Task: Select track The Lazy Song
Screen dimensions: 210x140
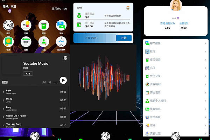Action: tap(35, 125)
